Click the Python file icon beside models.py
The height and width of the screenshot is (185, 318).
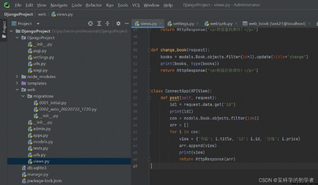tap(30, 142)
